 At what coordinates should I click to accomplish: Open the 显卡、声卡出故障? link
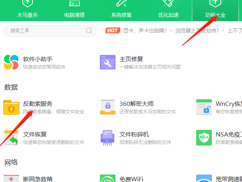click(145, 31)
